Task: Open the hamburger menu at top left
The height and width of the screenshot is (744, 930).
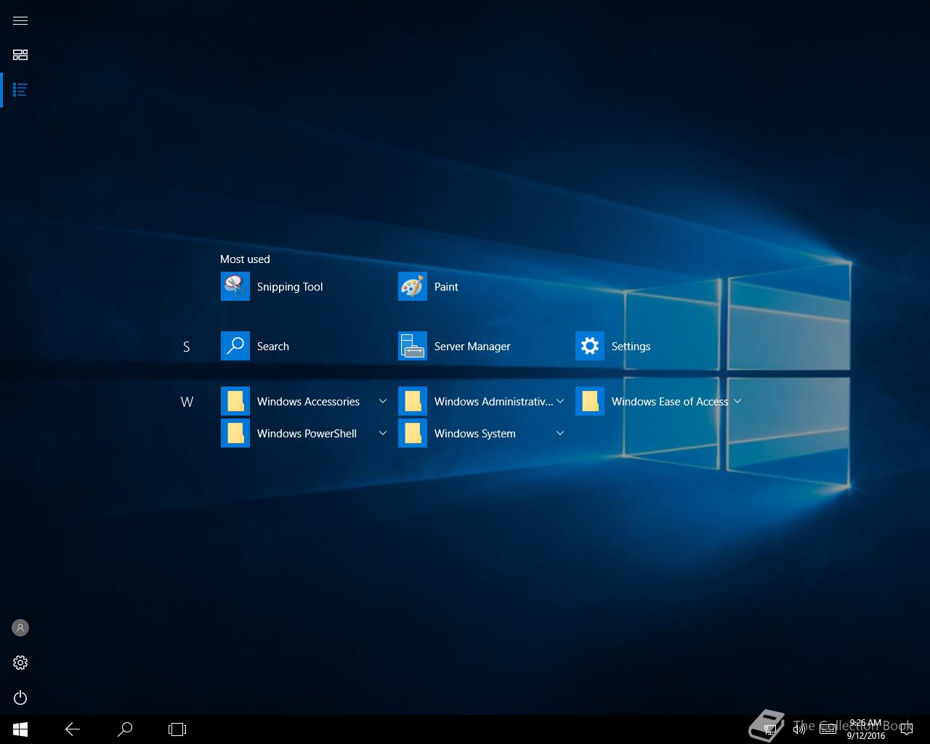Action: pos(20,20)
